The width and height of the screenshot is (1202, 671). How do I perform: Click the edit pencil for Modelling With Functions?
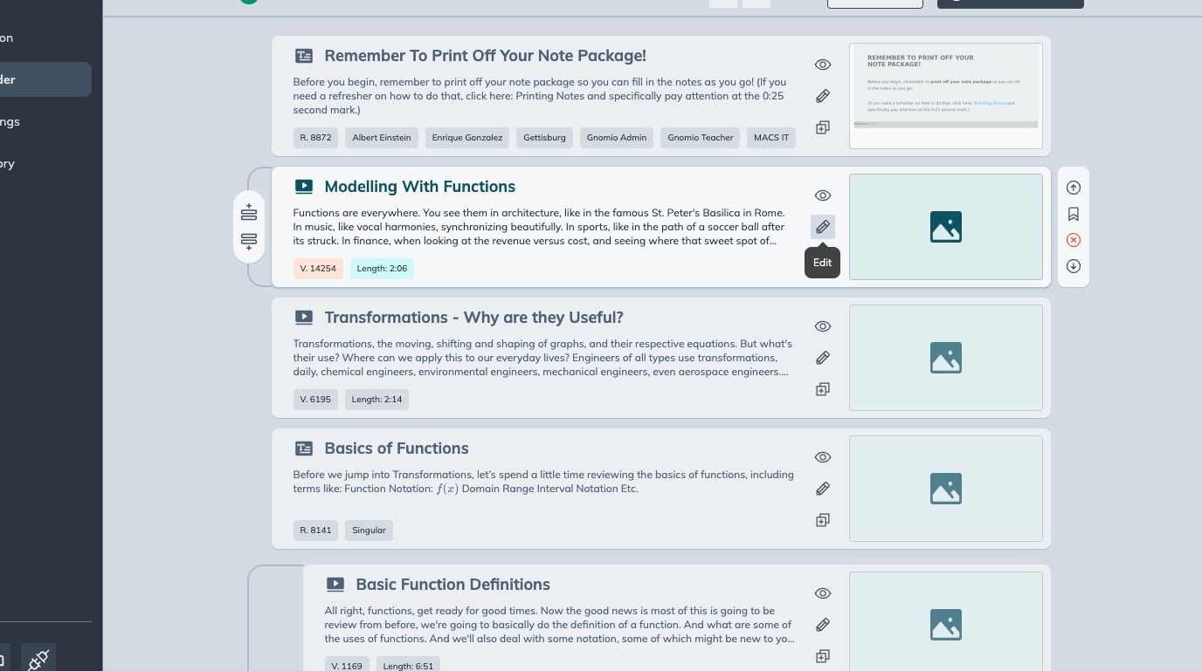pos(822,227)
